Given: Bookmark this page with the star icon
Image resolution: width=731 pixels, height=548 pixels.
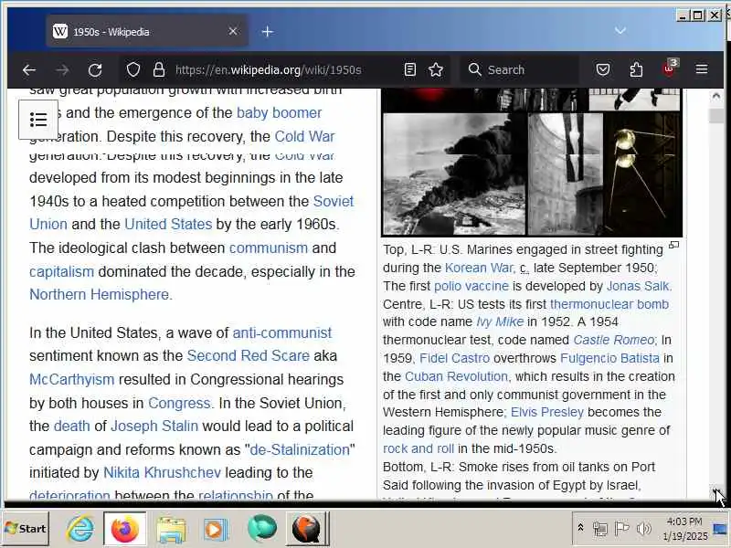Looking at the screenshot, I should pyautogui.click(x=436, y=70).
